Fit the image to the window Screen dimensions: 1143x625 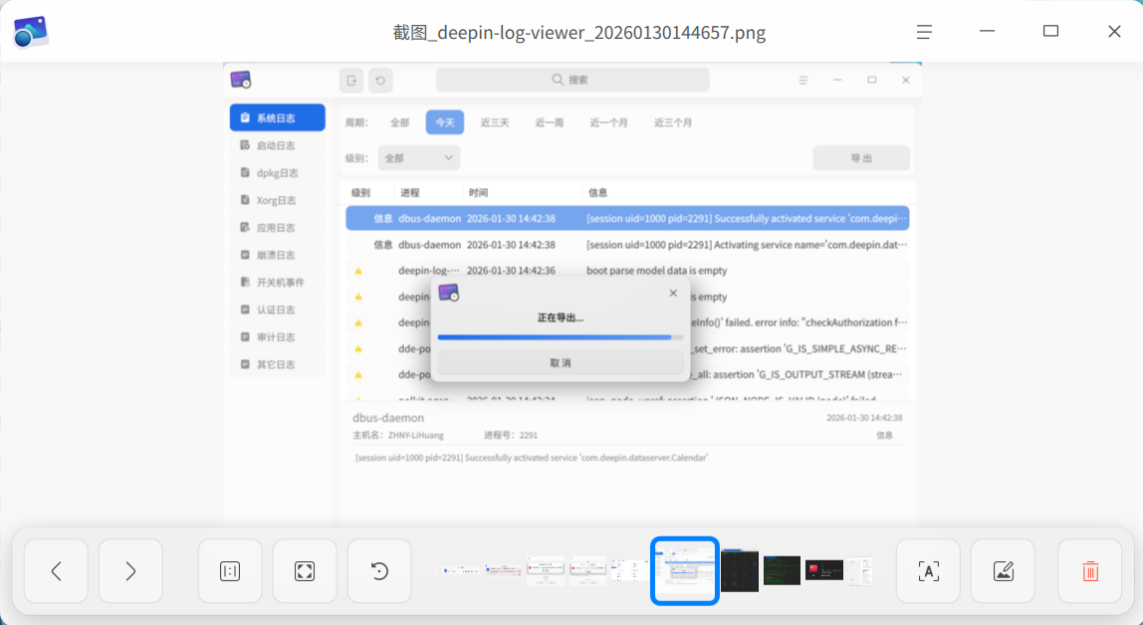[x=305, y=571]
